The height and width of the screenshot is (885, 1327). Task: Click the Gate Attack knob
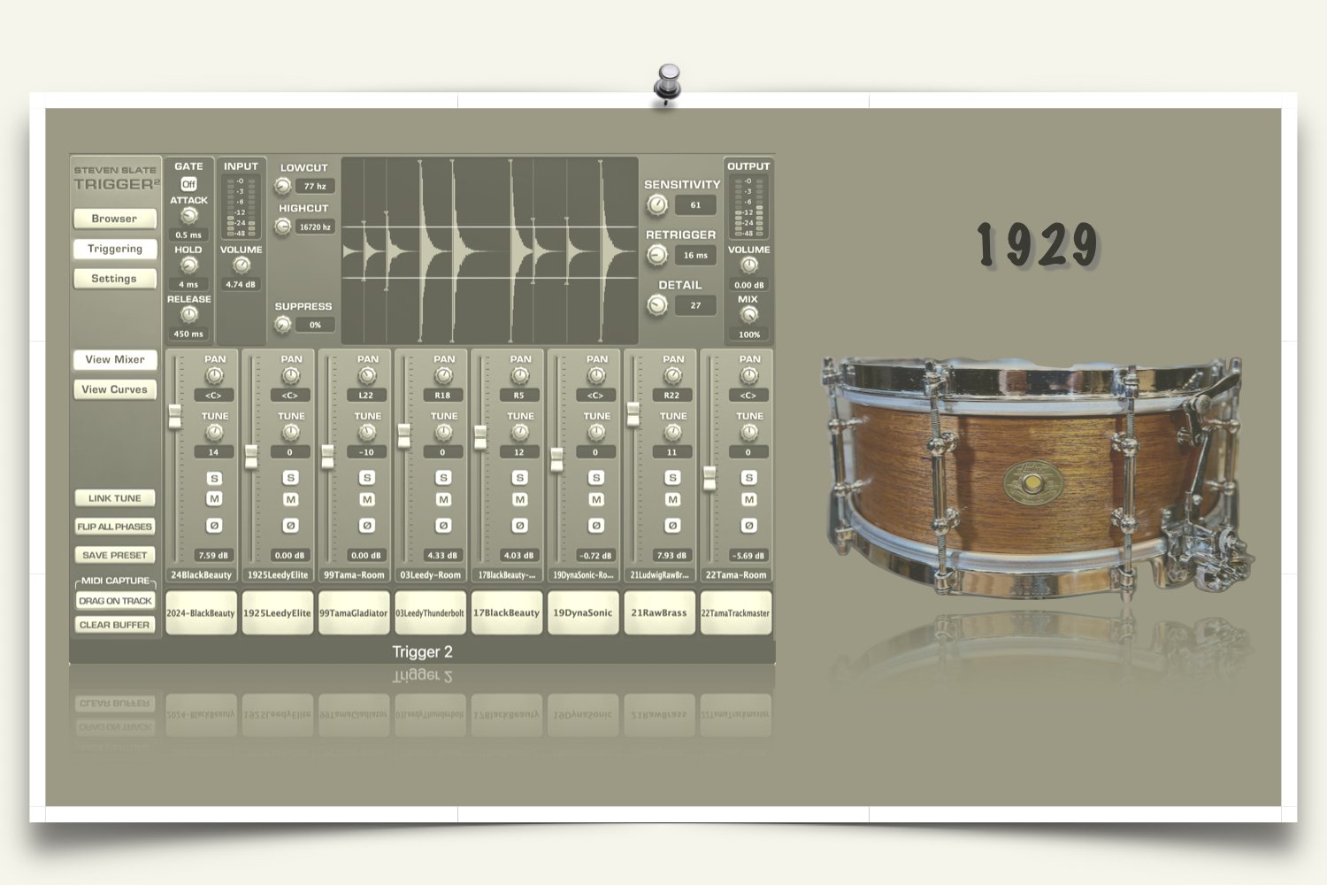click(188, 216)
